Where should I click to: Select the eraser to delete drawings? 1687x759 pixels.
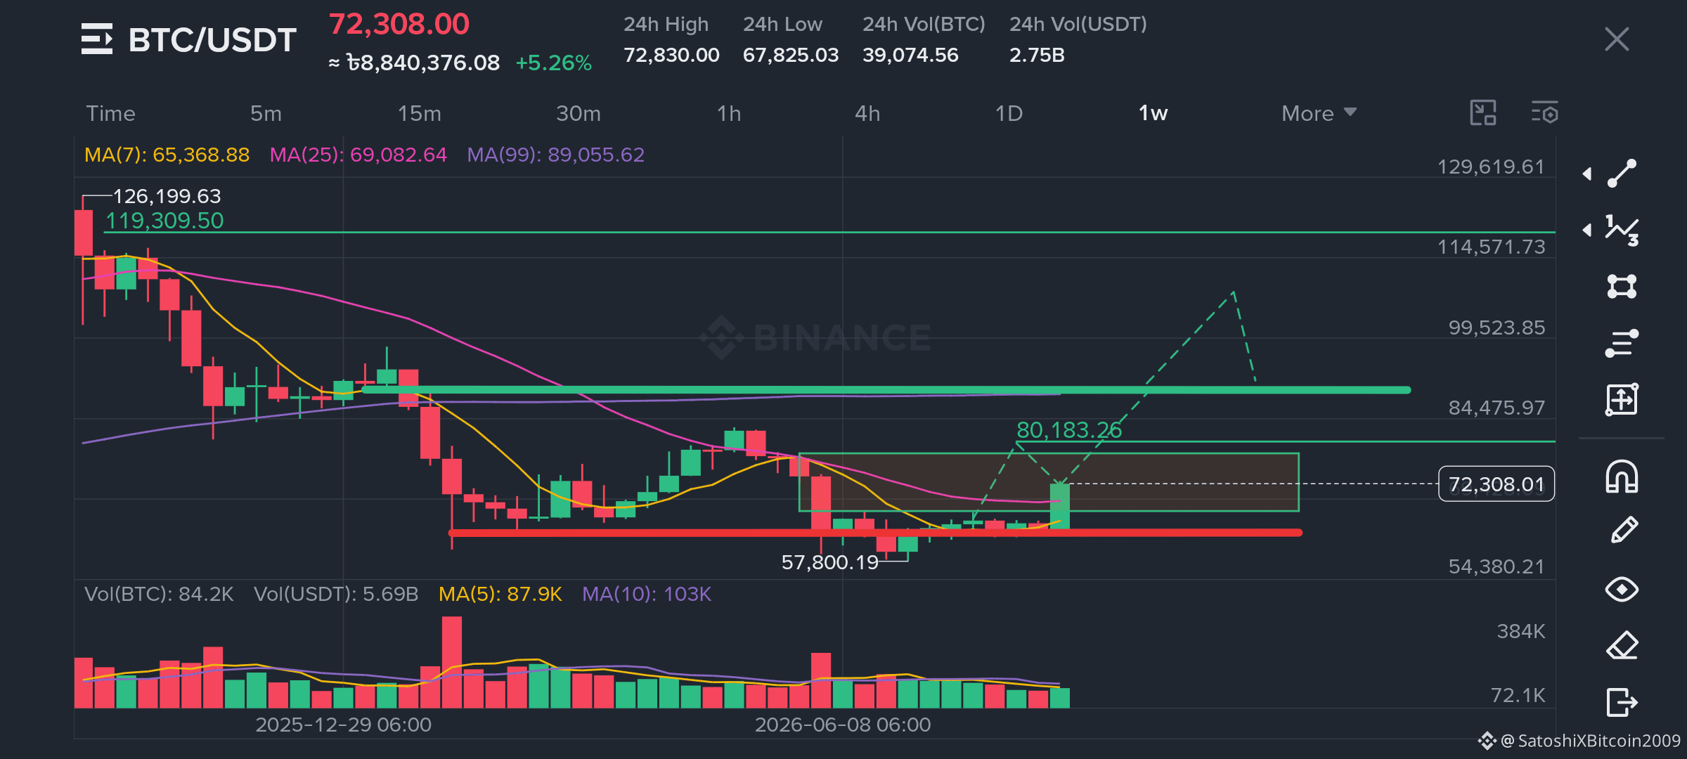tap(1622, 645)
